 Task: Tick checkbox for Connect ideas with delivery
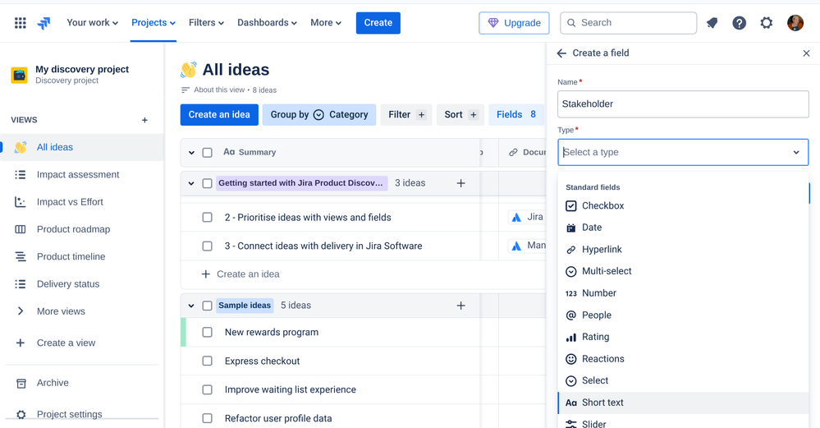(x=208, y=246)
